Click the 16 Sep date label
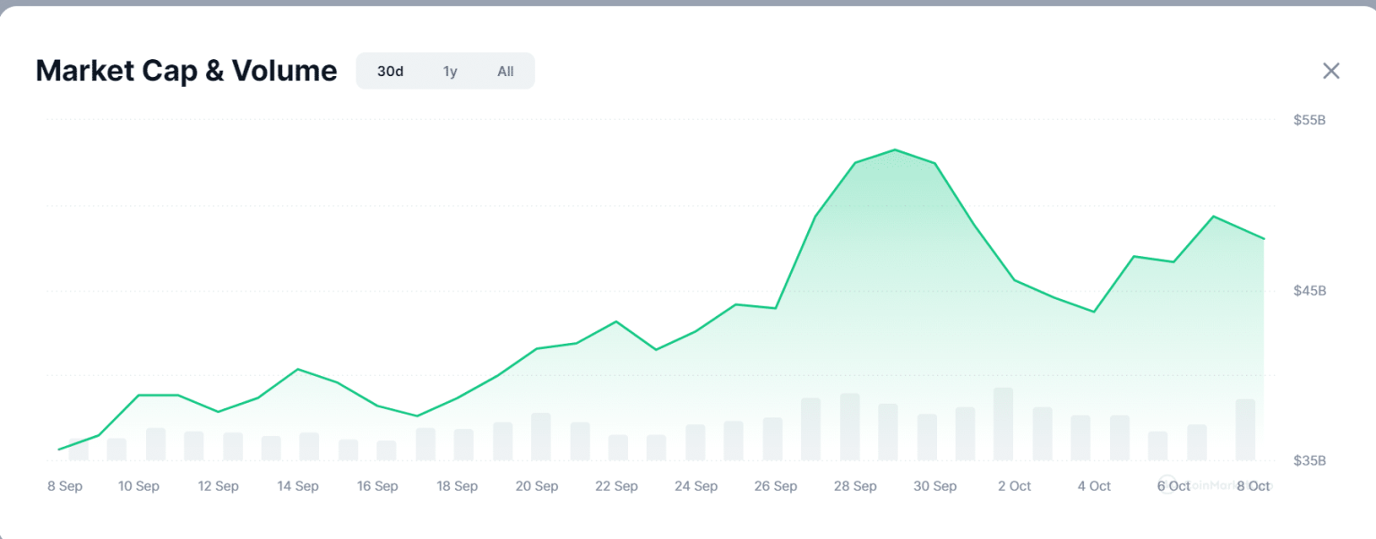Screen dimensions: 1376x539 click(377, 486)
